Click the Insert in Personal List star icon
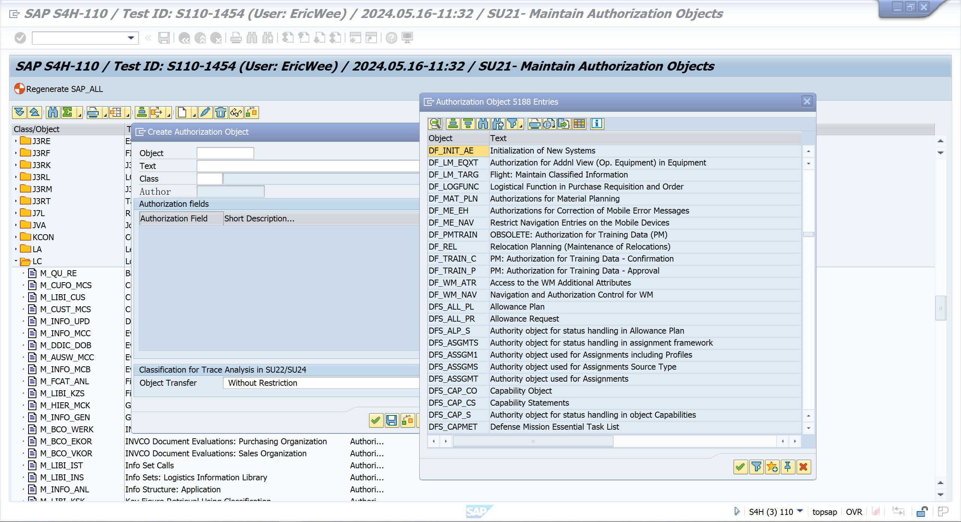Viewport: 961px width, 522px height. (x=772, y=467)
